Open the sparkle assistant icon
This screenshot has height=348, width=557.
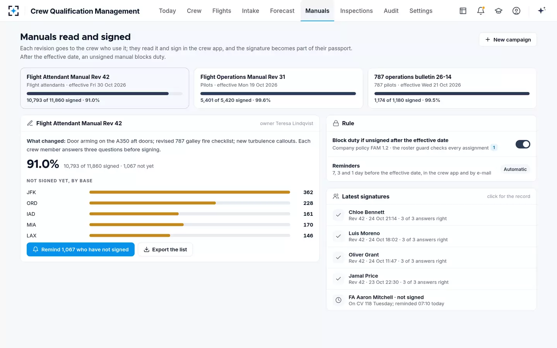542,10
